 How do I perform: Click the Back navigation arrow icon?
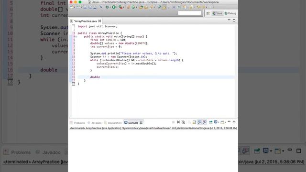203,7
